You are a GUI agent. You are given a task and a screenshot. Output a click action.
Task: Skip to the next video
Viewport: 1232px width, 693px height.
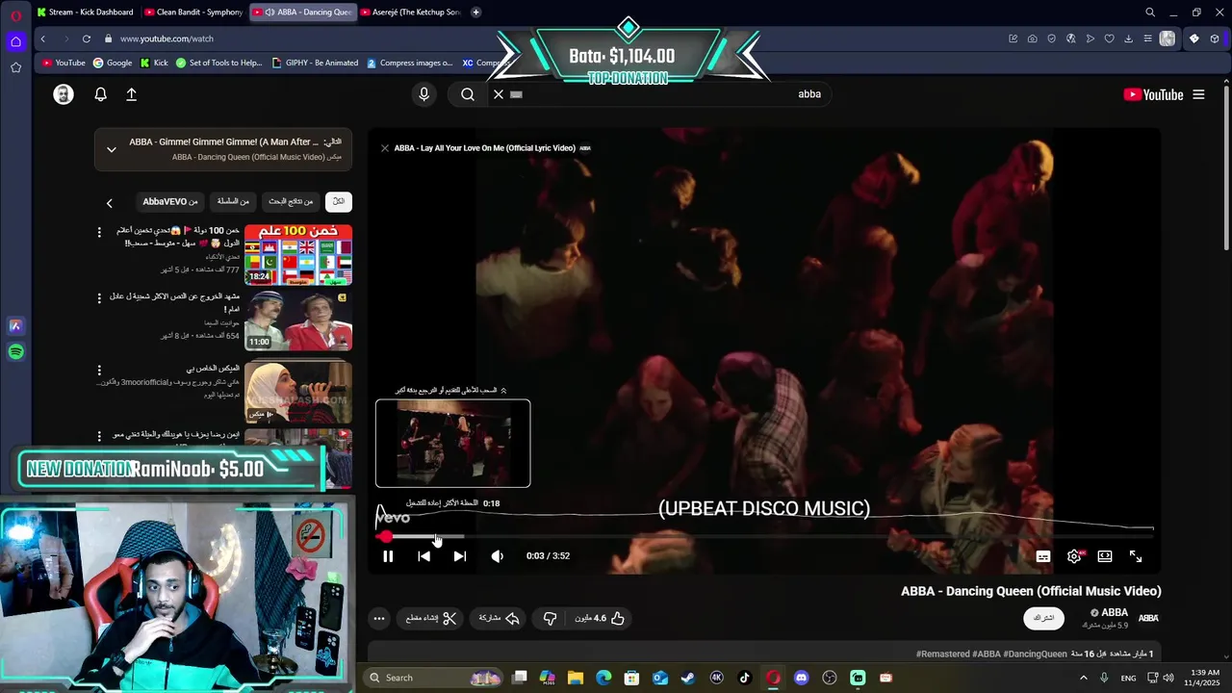coord(460,556)
